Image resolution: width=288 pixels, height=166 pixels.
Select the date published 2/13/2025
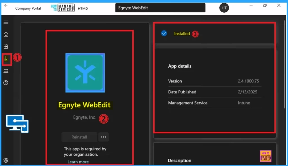(247, 92)
